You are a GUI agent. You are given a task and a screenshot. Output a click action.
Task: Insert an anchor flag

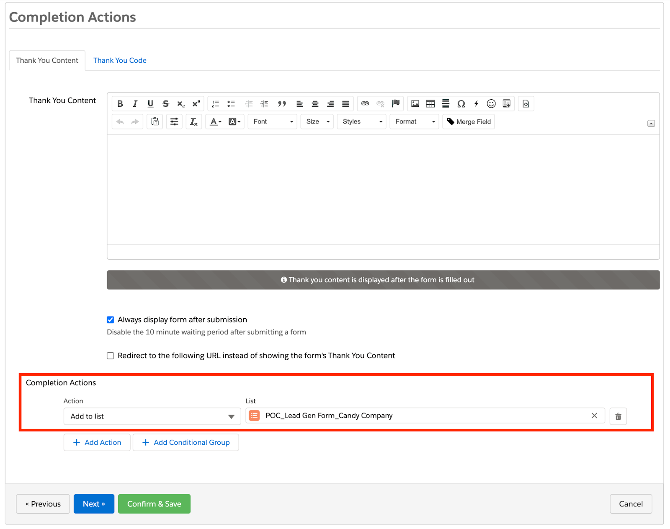point(396,103)
